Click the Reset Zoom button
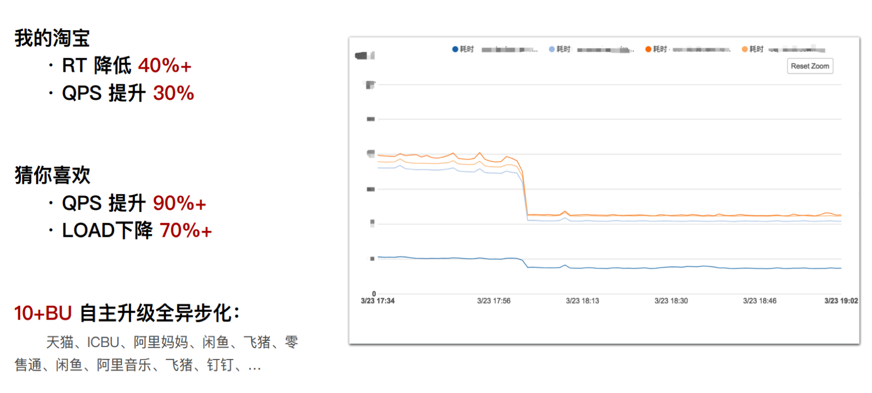The image size is (872, 393). click(x=809, y=66)
